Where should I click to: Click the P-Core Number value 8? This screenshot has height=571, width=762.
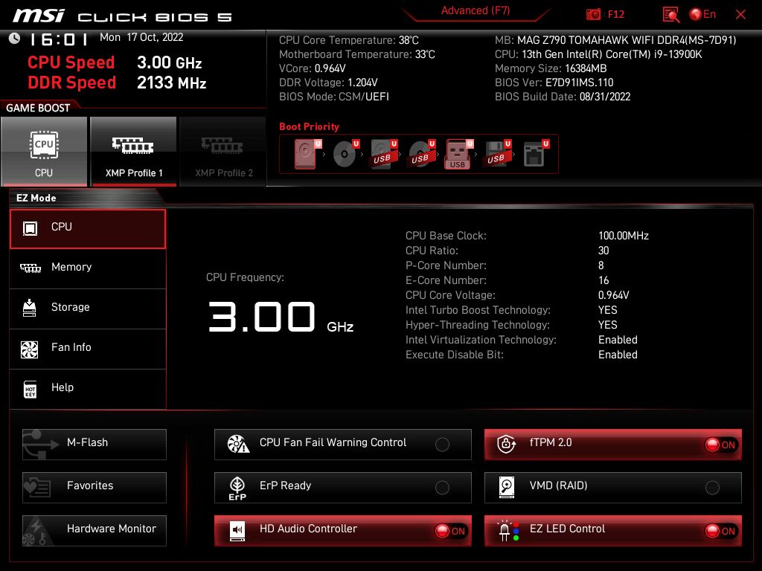tap(601, 265)
